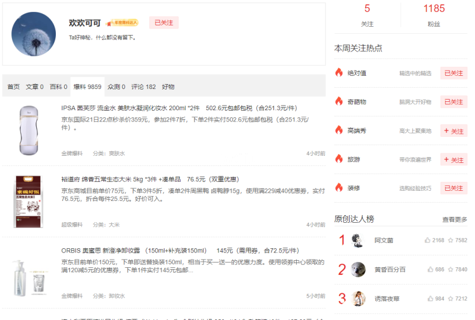Viewport: 475px width, 320px height.
Task: Click the star icon for 黄昏百分百
Action: 451,270
